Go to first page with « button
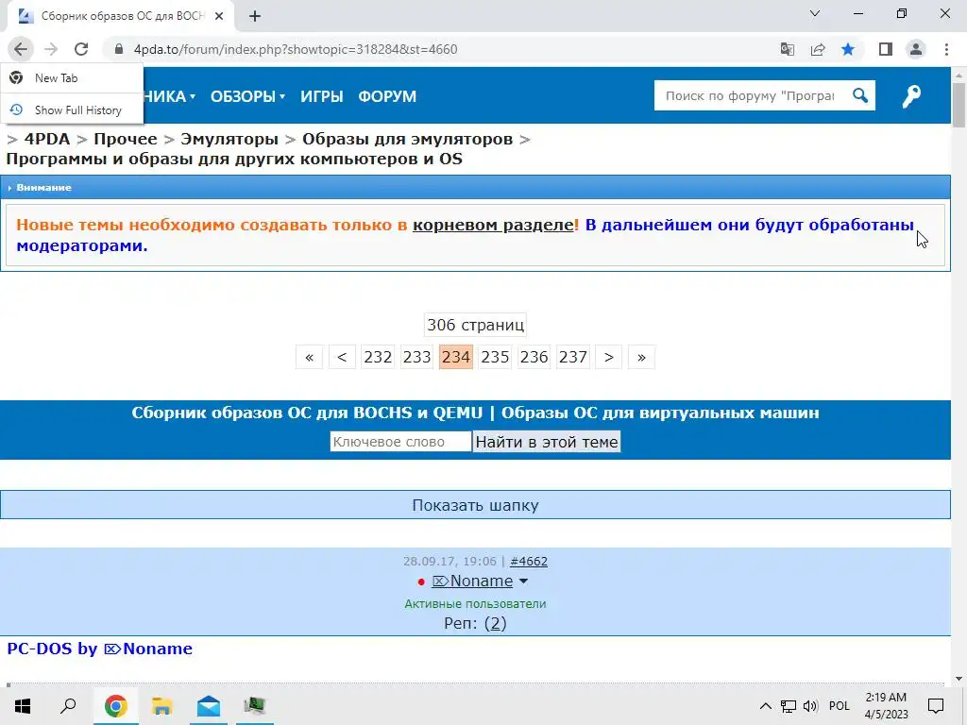 pyautogui.click(x=310, y=357)
